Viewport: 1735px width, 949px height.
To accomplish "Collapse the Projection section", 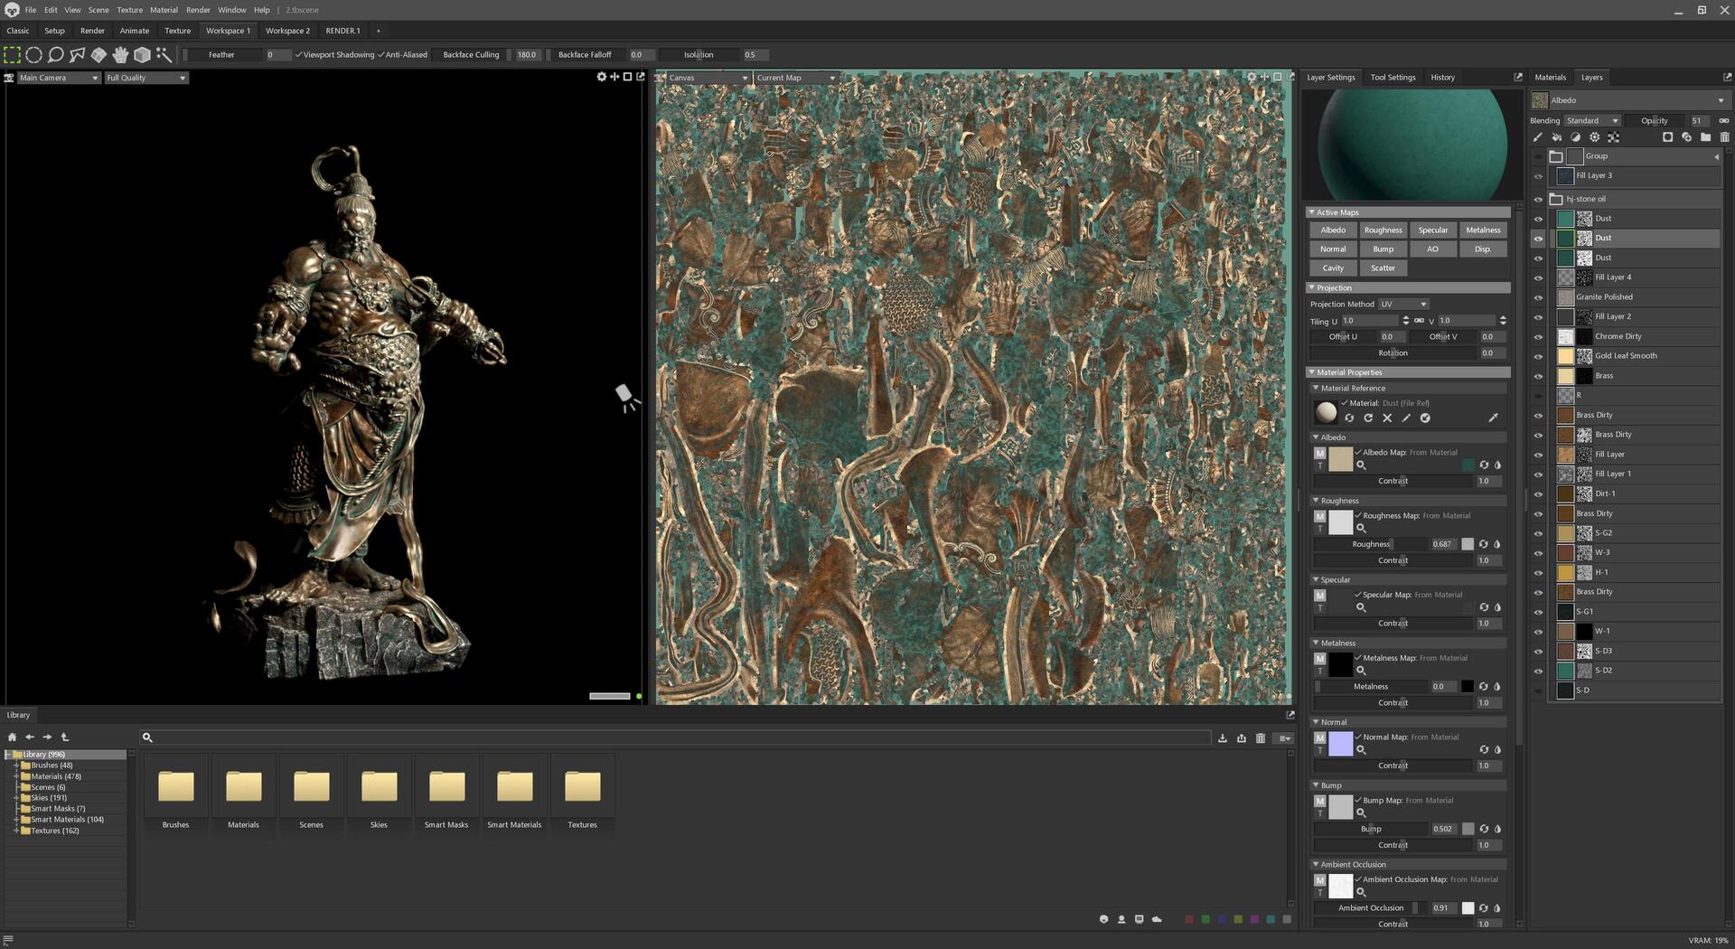I will point(1311,288).
